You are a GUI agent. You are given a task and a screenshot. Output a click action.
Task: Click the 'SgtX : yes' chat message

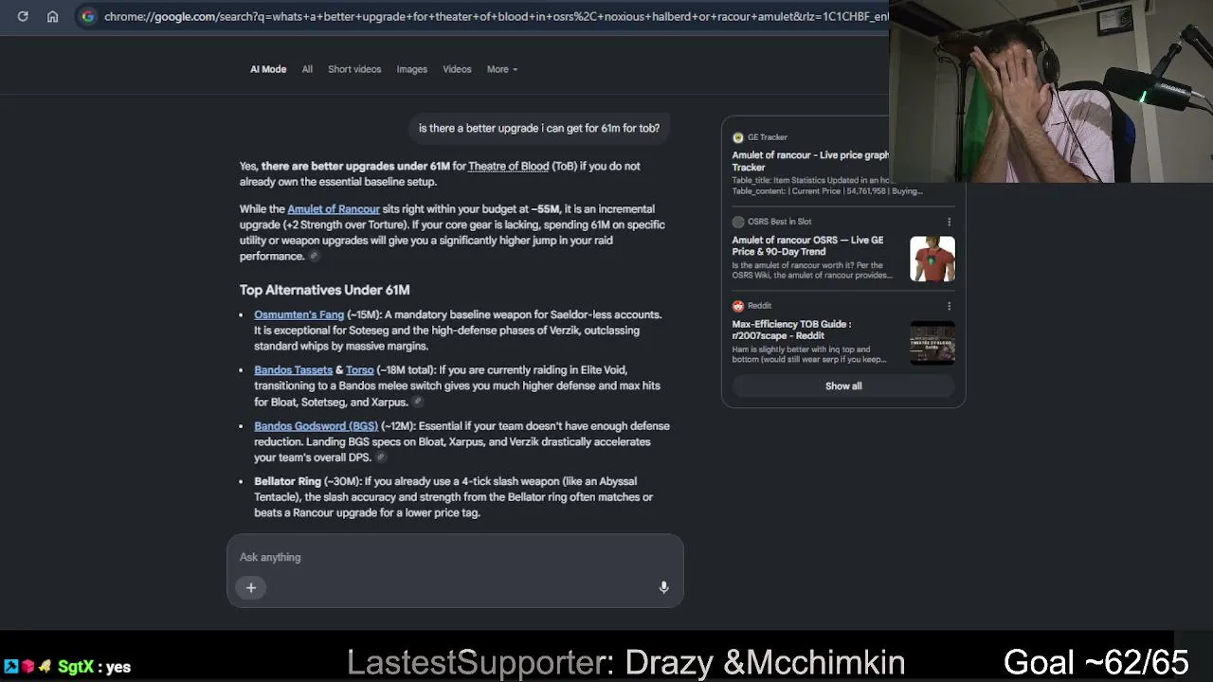click(95, 667)
